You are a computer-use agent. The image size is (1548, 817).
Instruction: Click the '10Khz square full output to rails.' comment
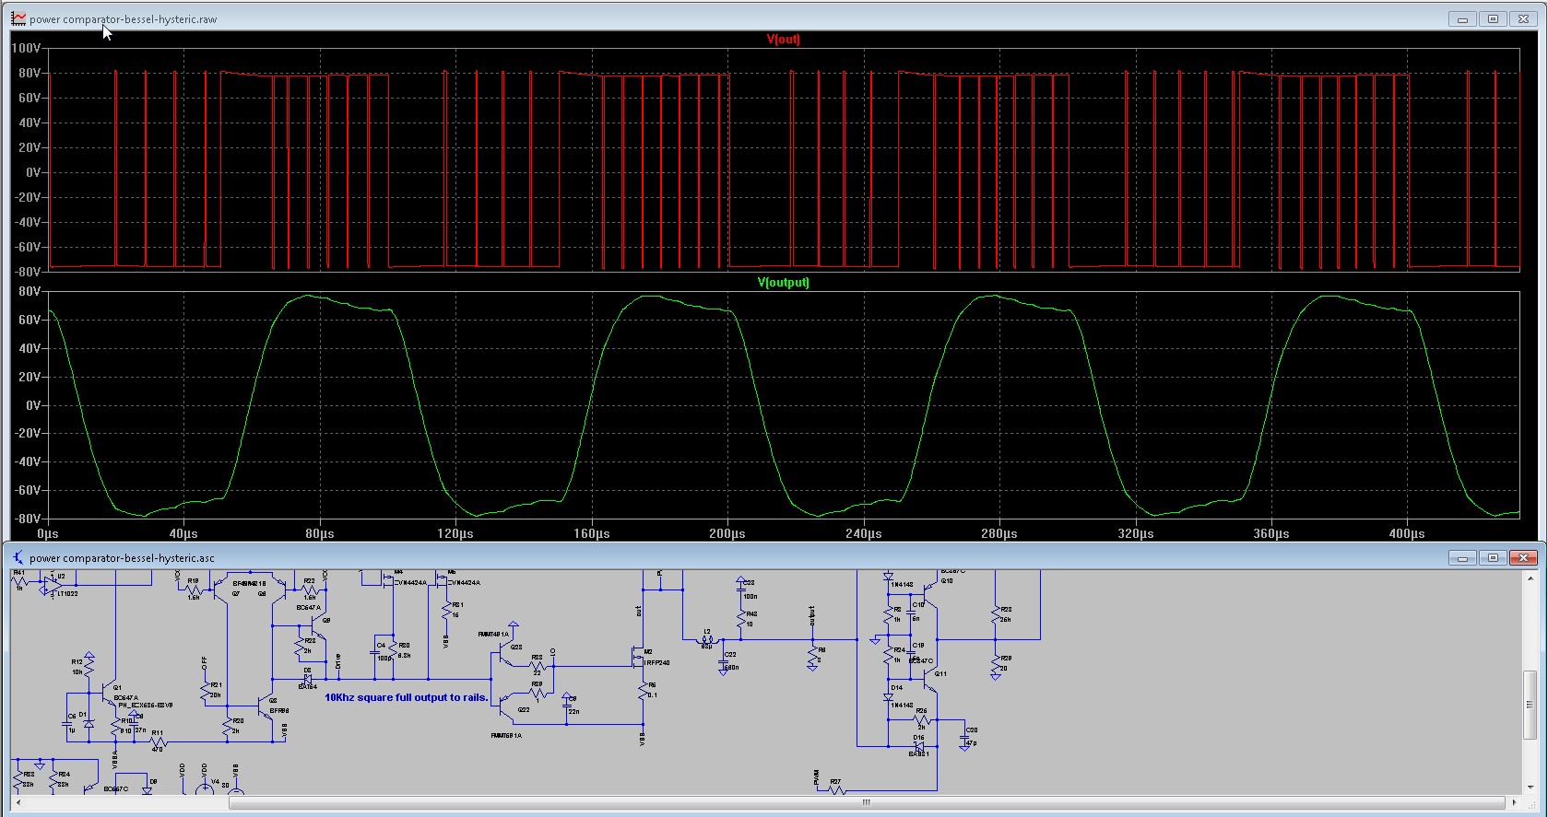tap(406, 697)
